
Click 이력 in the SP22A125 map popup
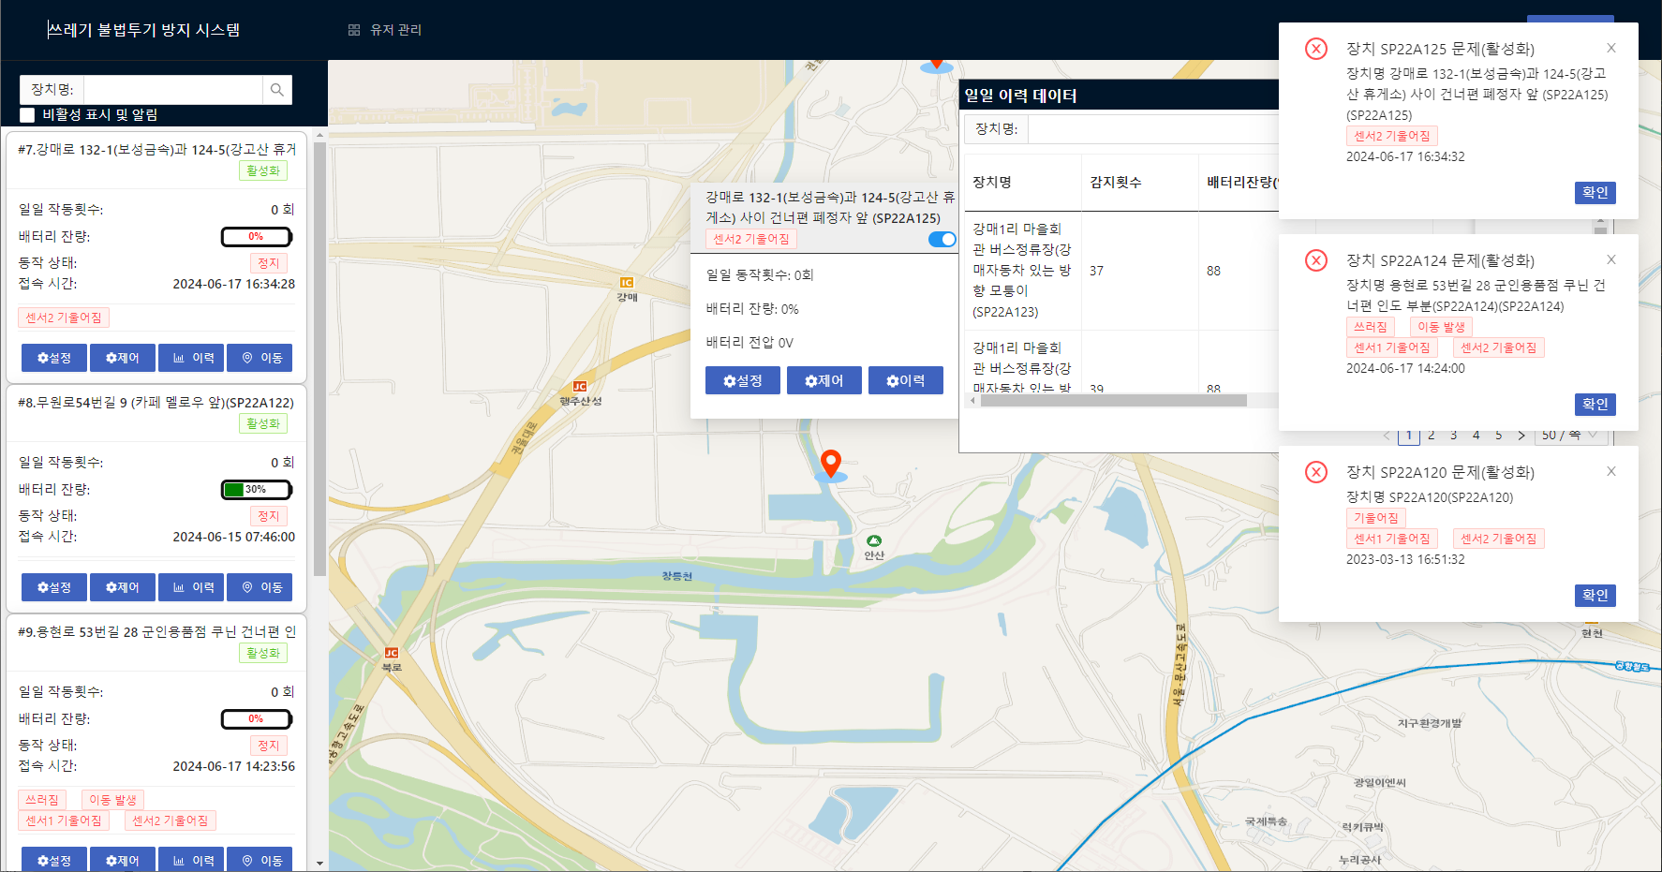pyautogui.click(x=906, y=380)
